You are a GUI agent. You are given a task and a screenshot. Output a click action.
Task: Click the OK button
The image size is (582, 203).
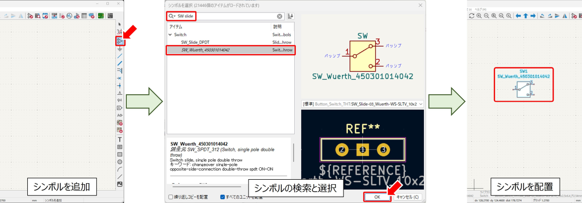pyautogui.click(x=377, y=198)
